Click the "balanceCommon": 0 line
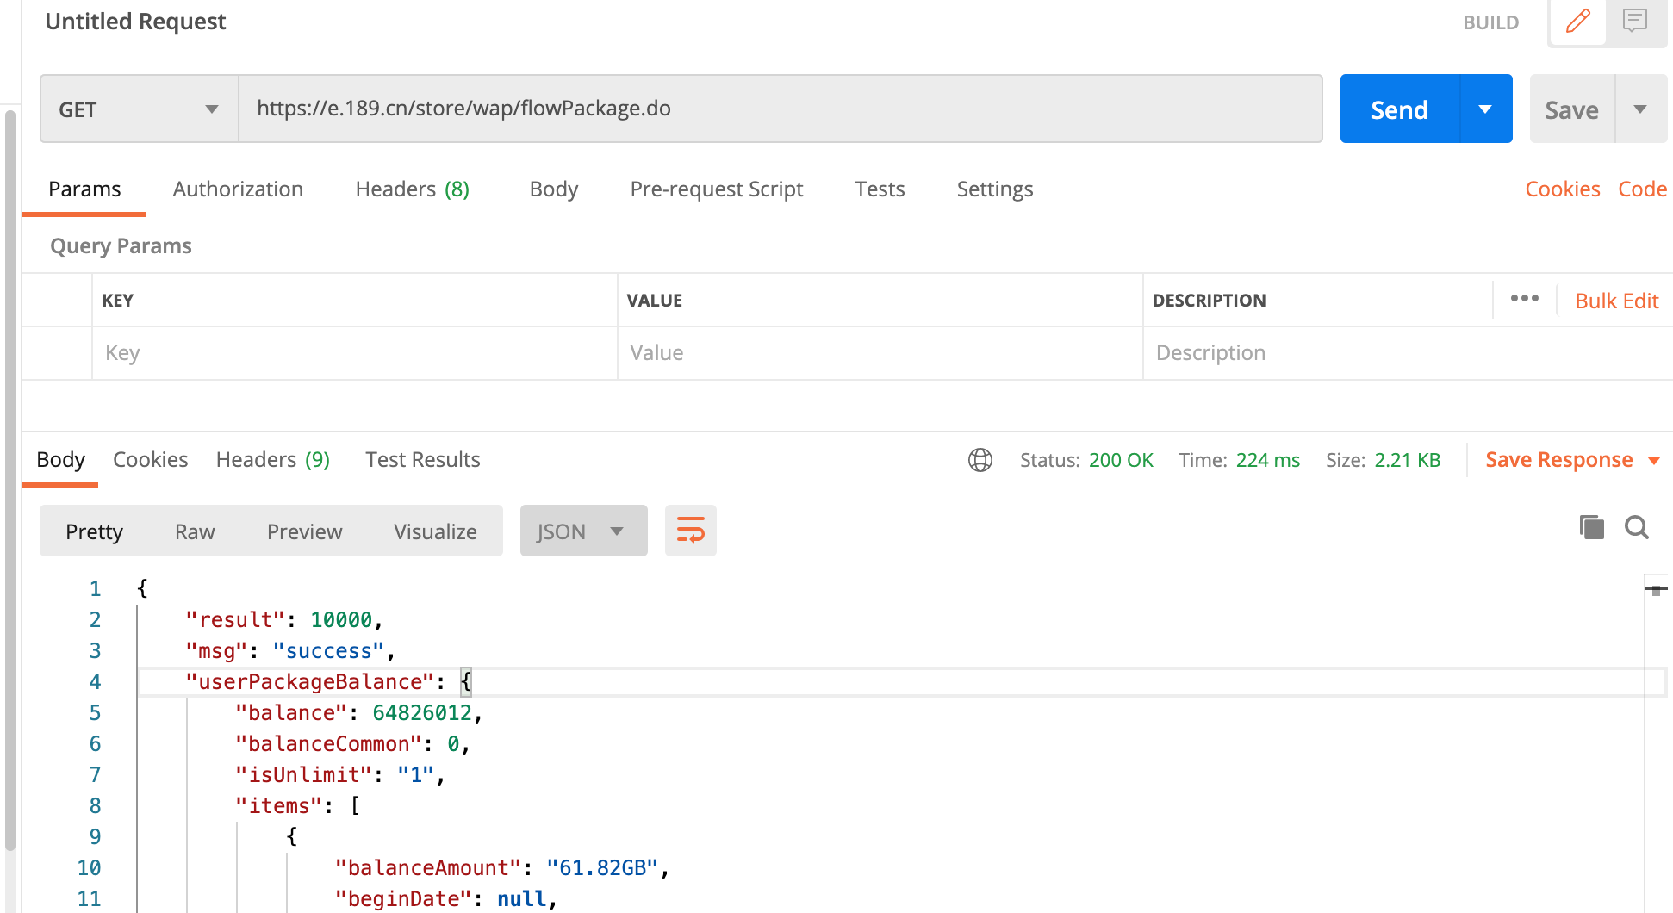 [353, 744]
